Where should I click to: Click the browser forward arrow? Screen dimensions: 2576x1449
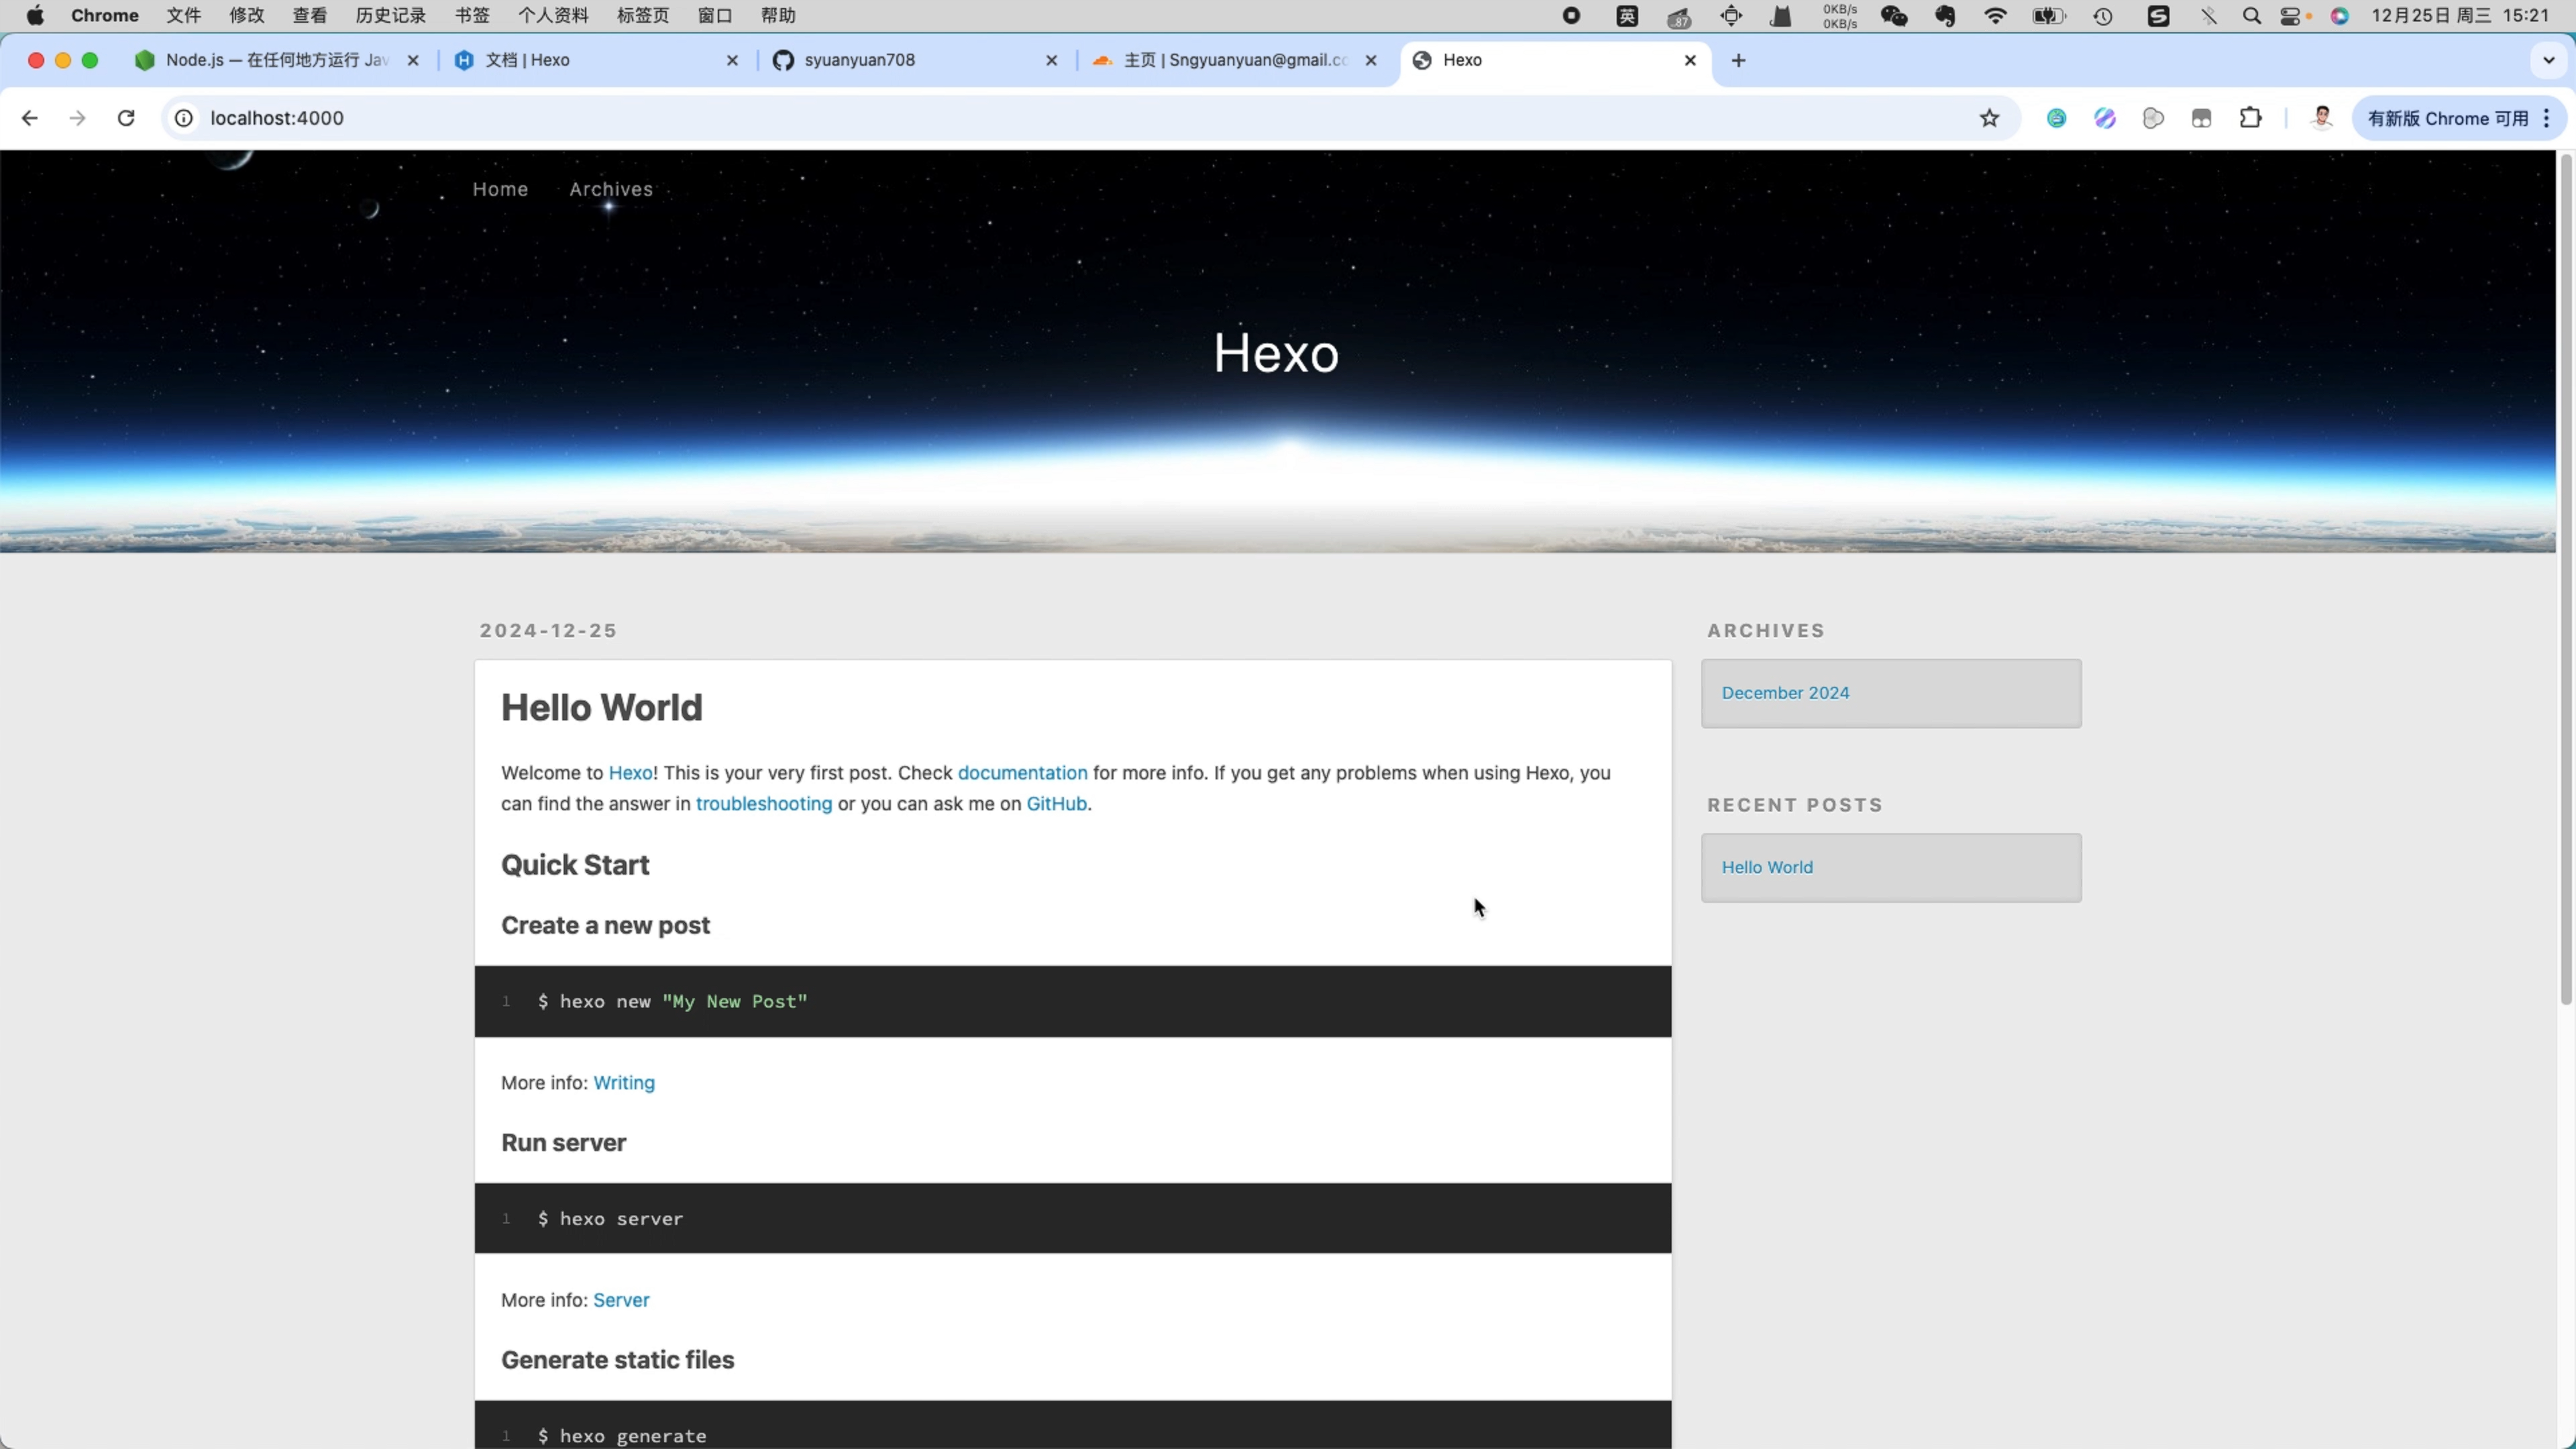click(x=77, y=118)
